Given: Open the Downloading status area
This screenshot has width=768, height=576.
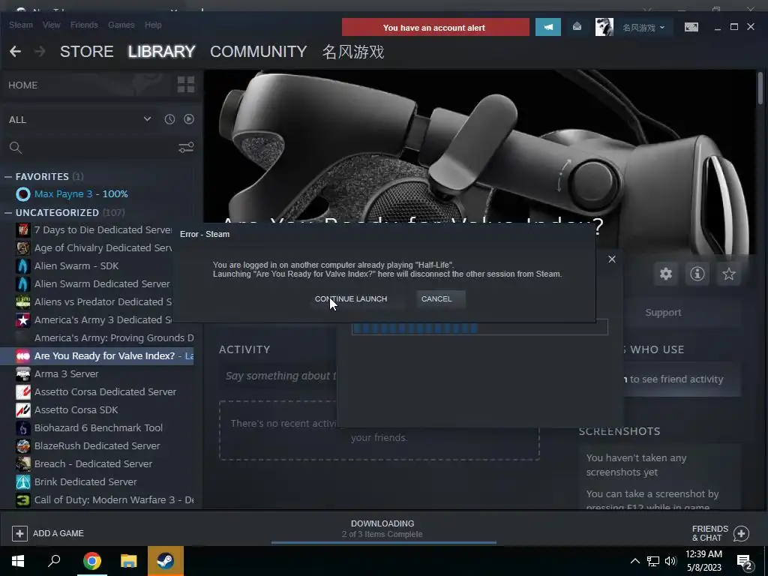Looking at the screenshot, I should [382, 529].
